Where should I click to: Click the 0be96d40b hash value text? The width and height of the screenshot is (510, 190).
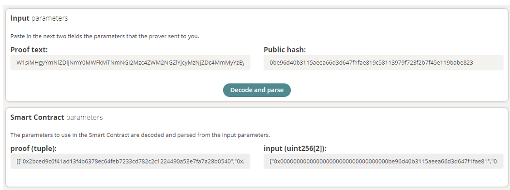pos(371,63)
